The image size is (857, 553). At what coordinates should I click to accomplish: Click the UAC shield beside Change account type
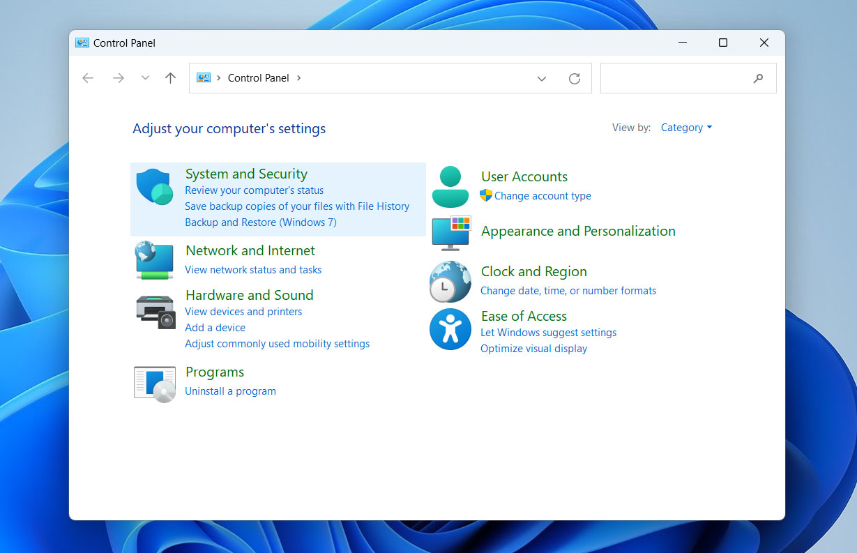[486, 196]
